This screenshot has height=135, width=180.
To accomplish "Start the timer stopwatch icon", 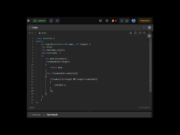I will (x=122, y=21).
